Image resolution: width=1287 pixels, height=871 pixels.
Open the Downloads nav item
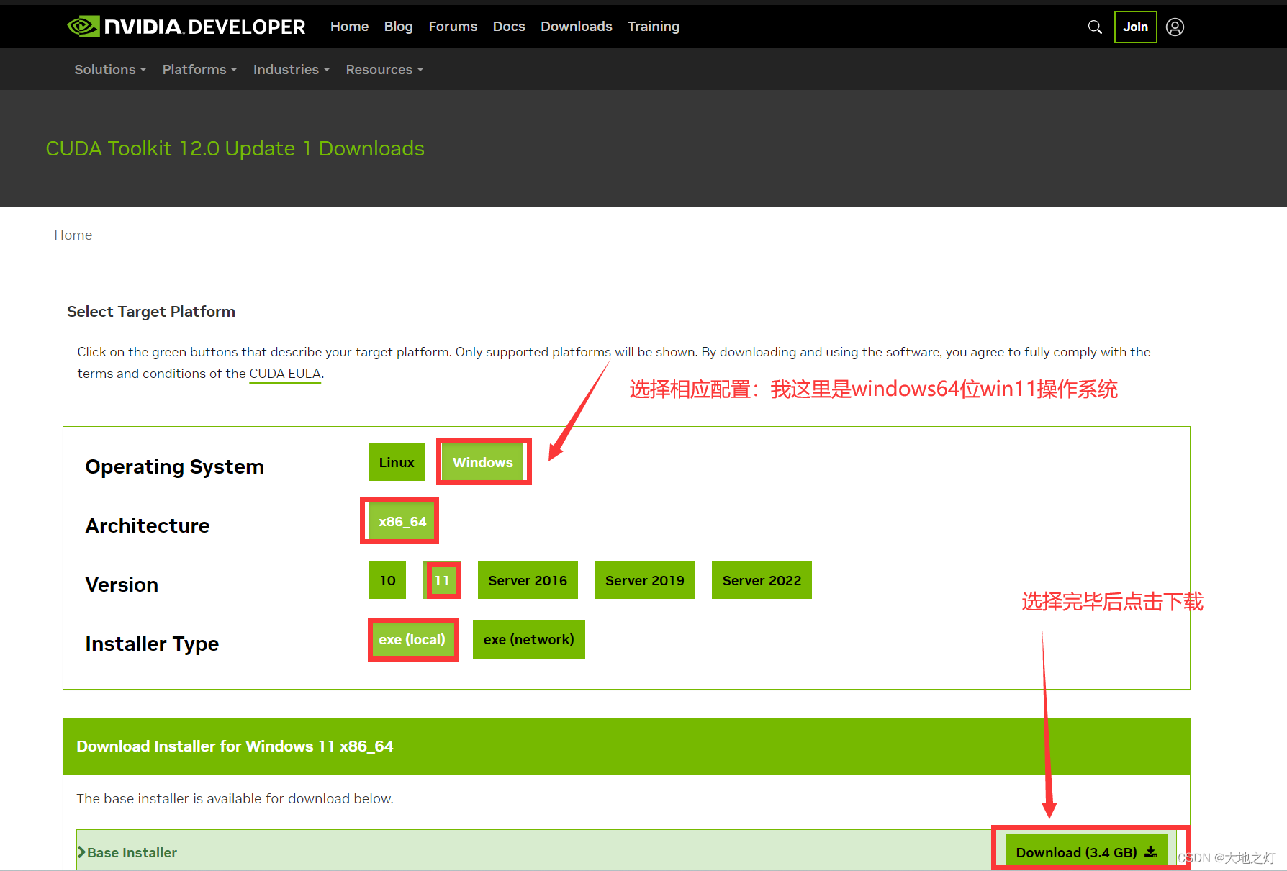coord(576,27)
